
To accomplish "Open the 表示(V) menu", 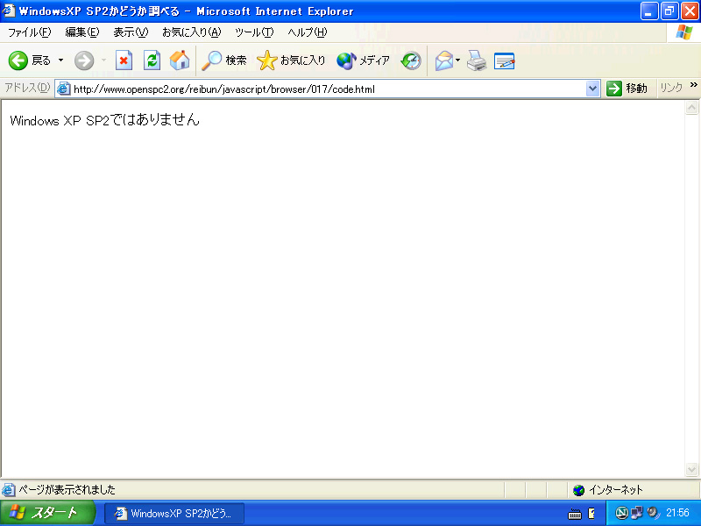I will pyautogui.click(x=131, y=32).
